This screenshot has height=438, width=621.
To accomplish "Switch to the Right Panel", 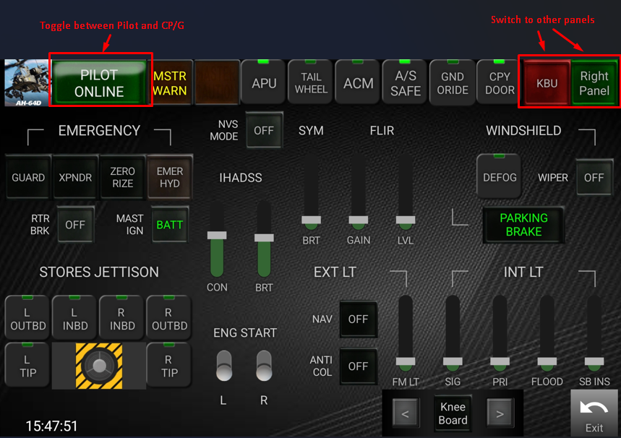I will (x=594, y=83).
